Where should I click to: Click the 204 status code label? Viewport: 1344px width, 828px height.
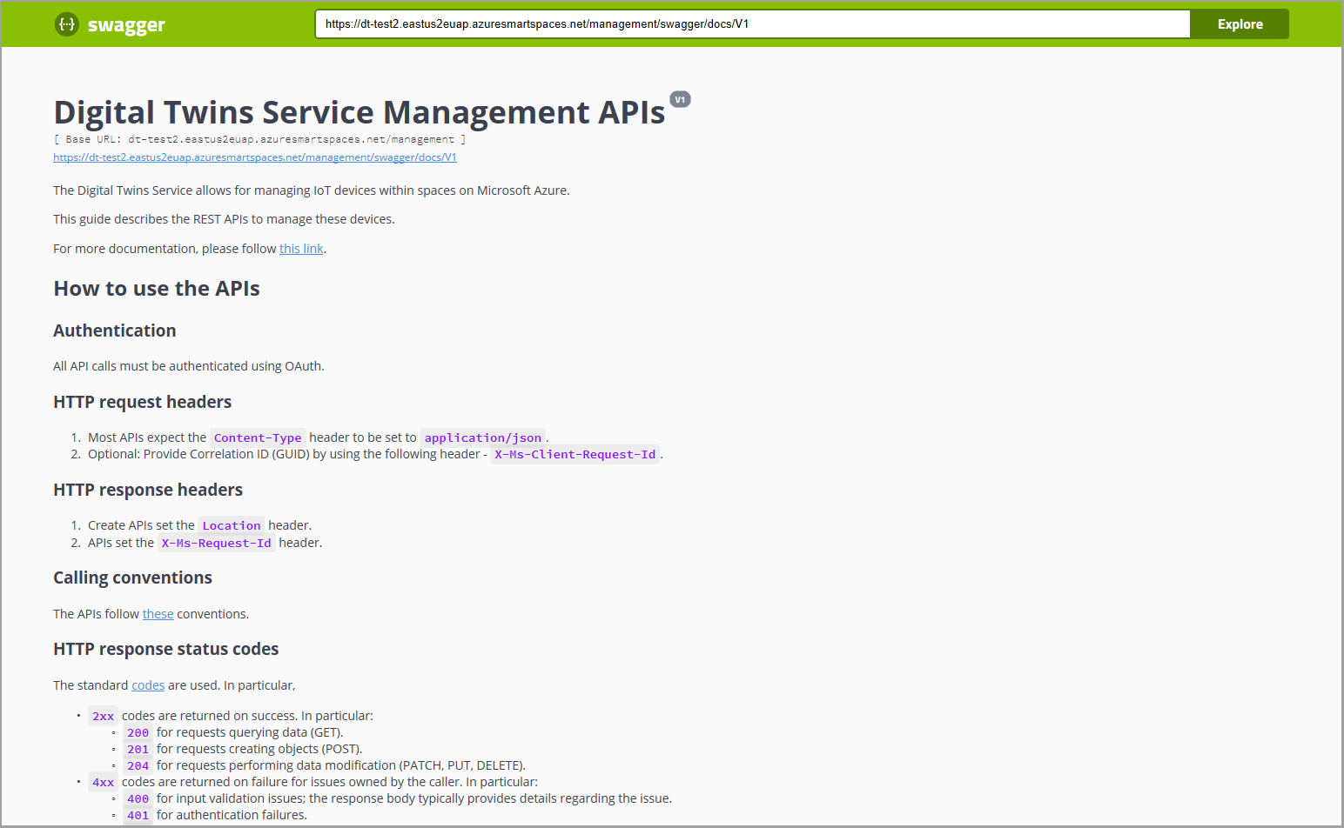[138, 765]
